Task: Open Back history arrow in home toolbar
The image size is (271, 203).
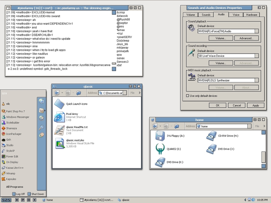Action: pos(160,126)
